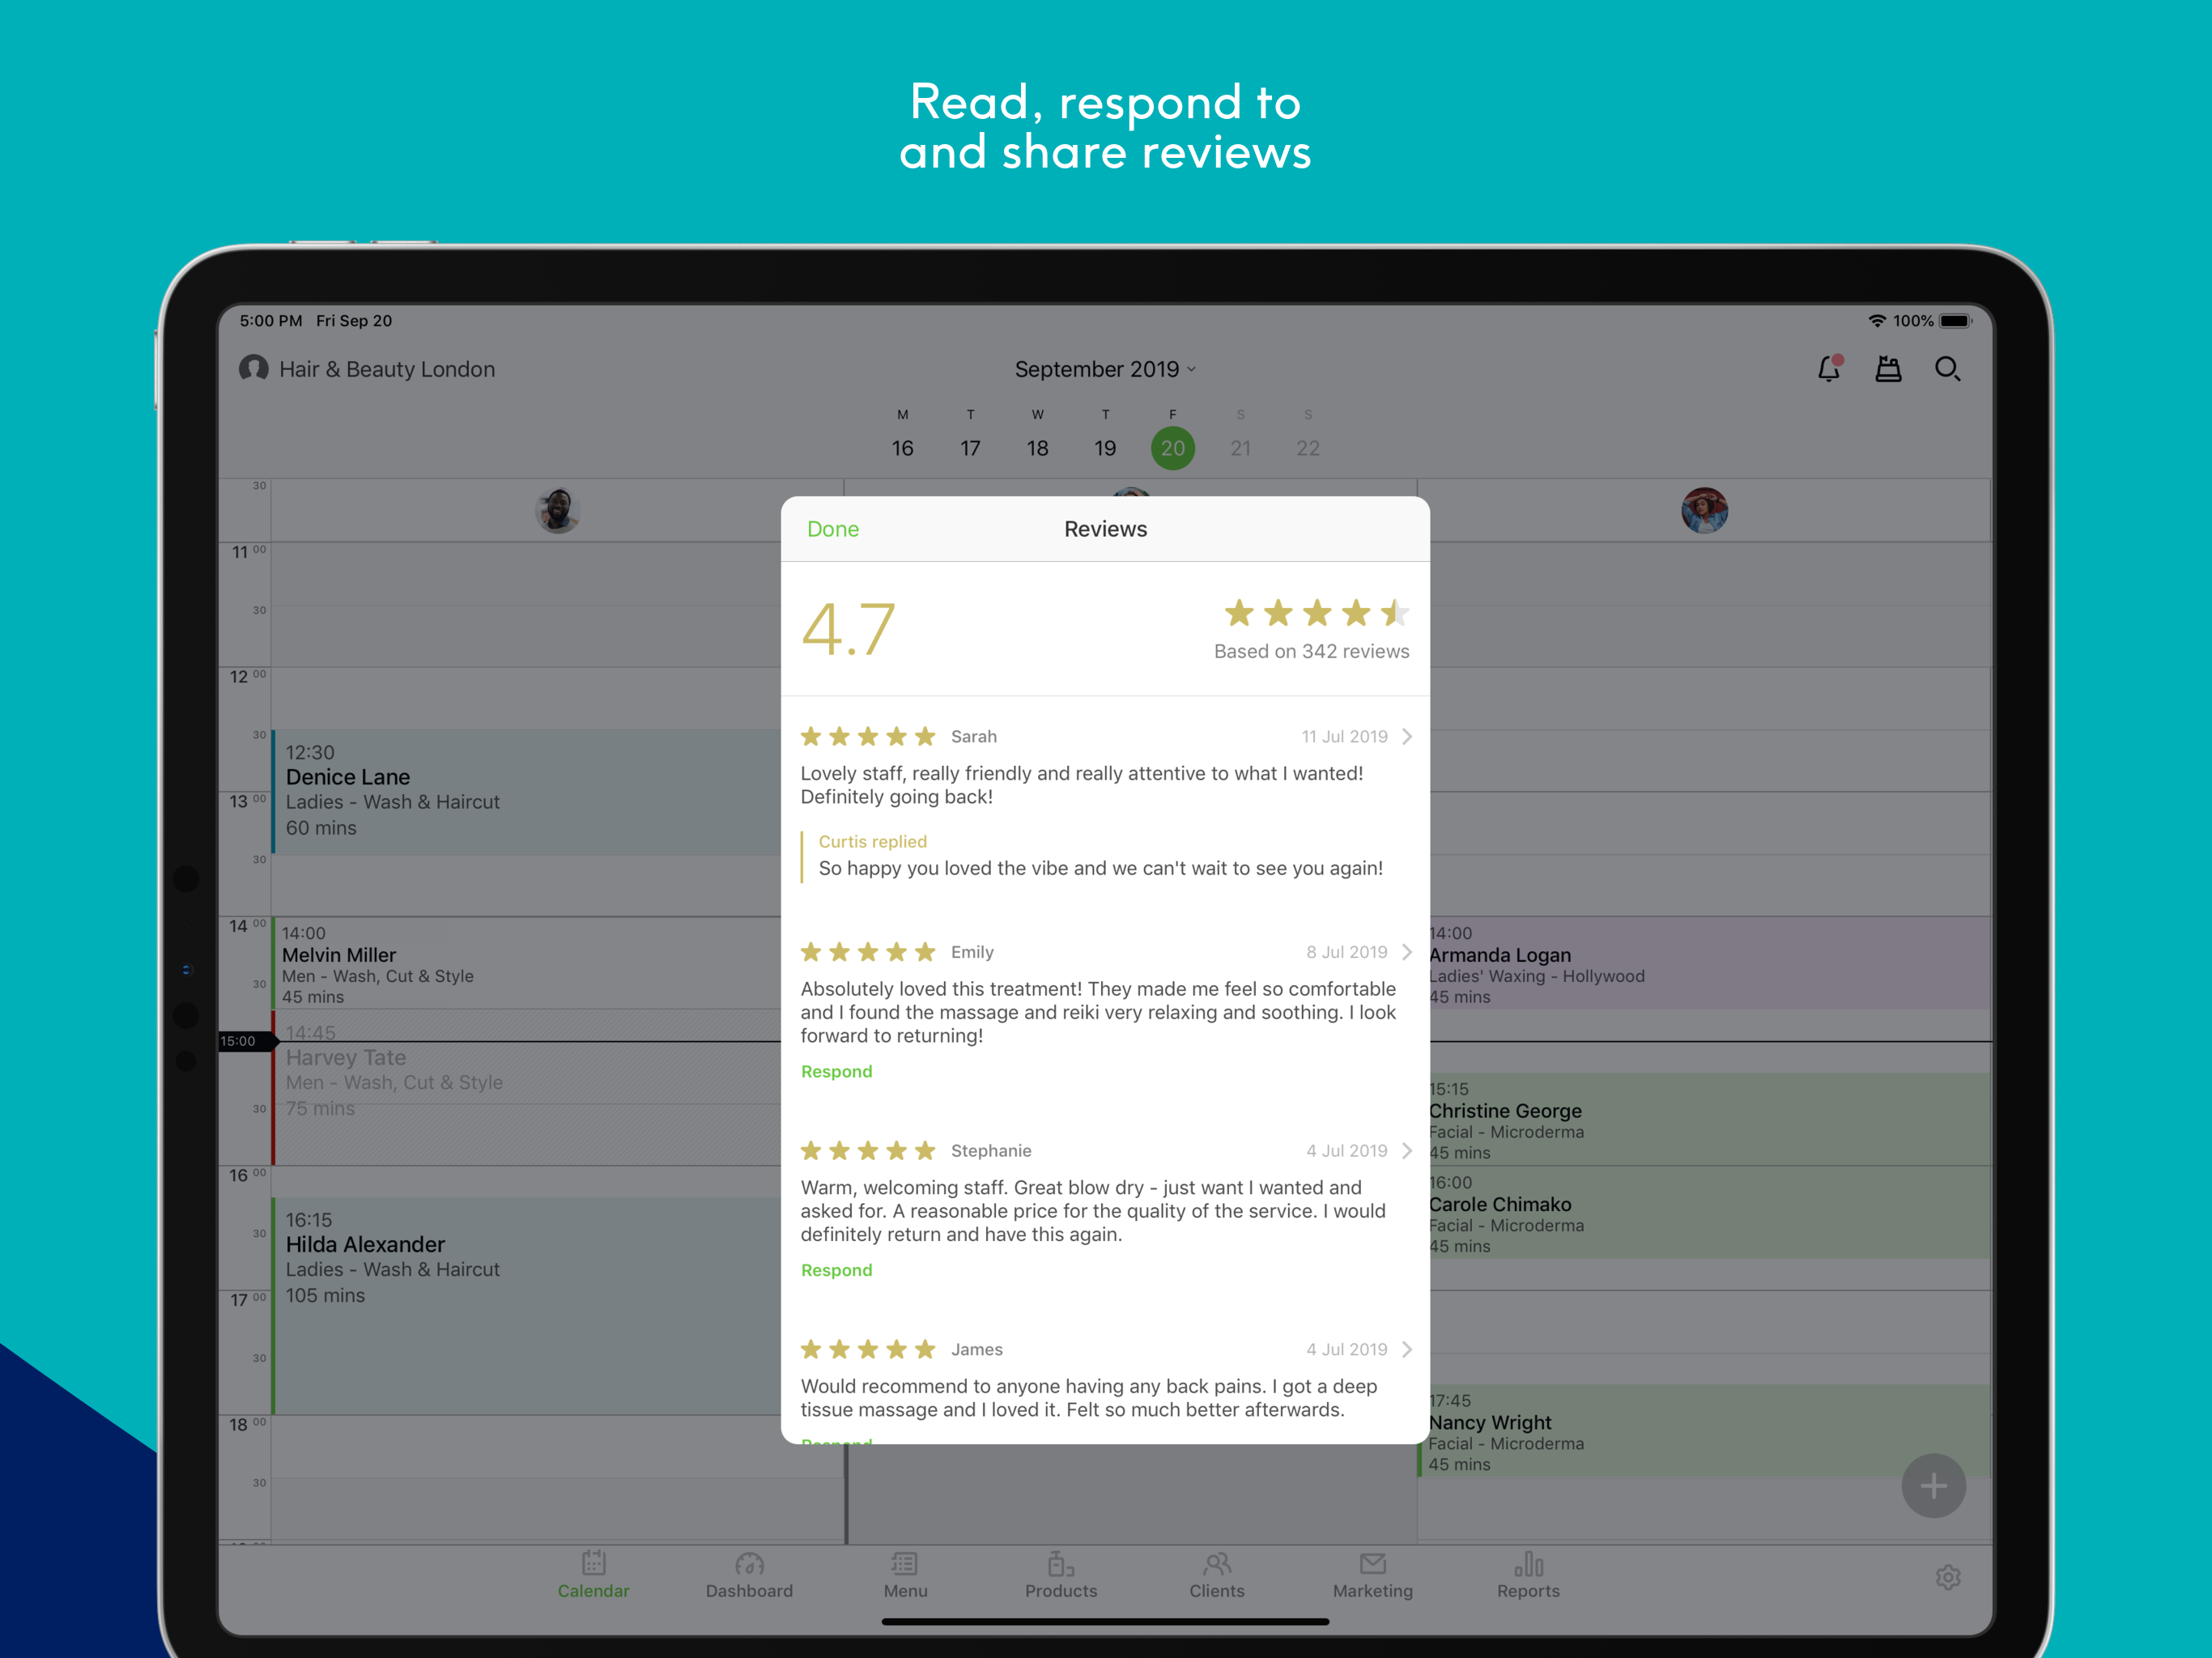
Task: Click the Hair & Beauty London profile icon
Action: pyautogui.click(x=254, y=368)
